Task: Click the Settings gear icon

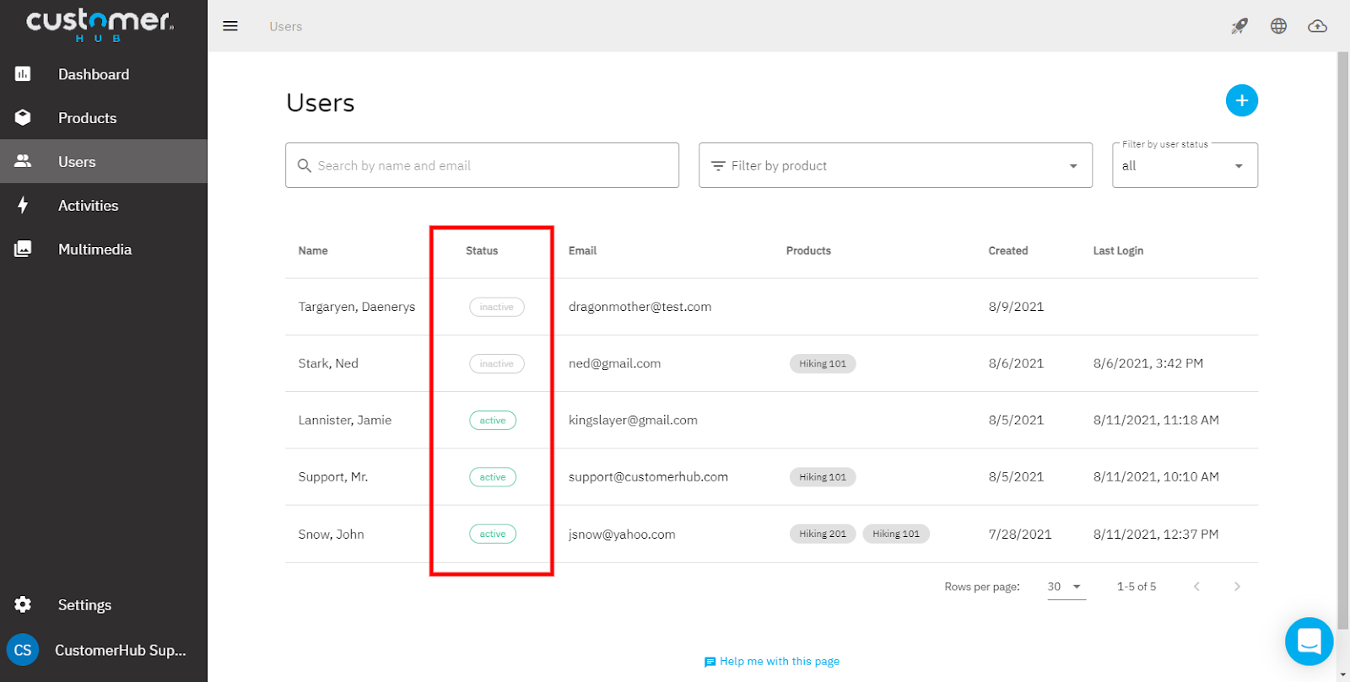Action: pos(23,604)
